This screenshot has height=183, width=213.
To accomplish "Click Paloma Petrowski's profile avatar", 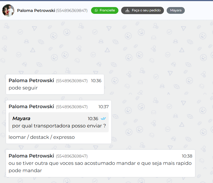I will point(8,11).
